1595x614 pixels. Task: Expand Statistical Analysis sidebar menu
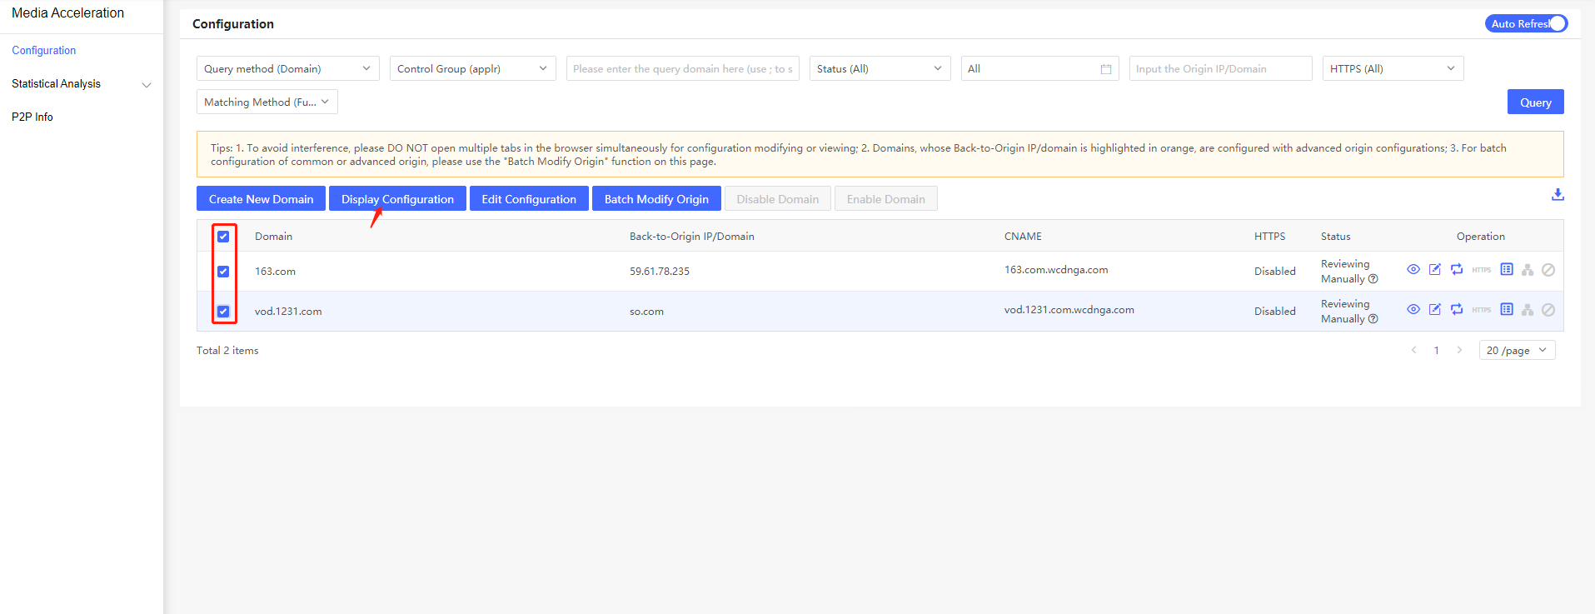pos(82,83)
